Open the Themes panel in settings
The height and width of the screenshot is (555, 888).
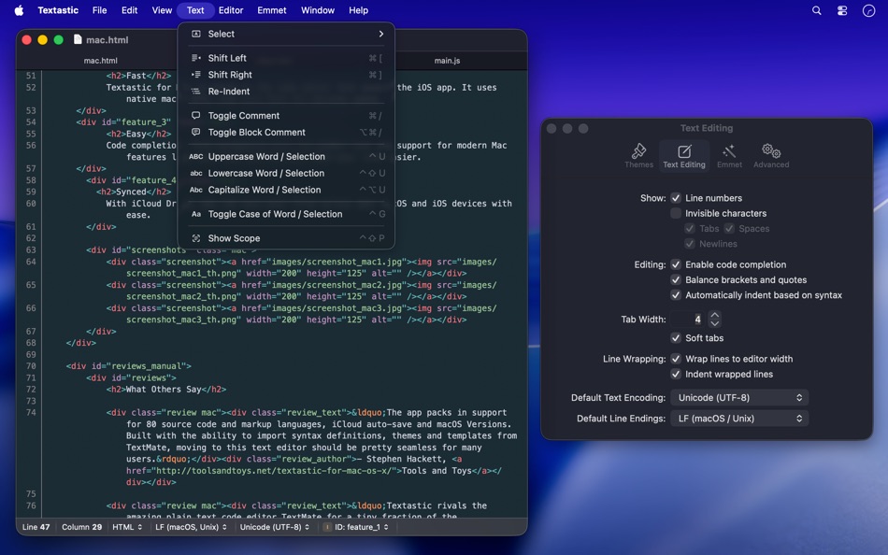(639, 154)
